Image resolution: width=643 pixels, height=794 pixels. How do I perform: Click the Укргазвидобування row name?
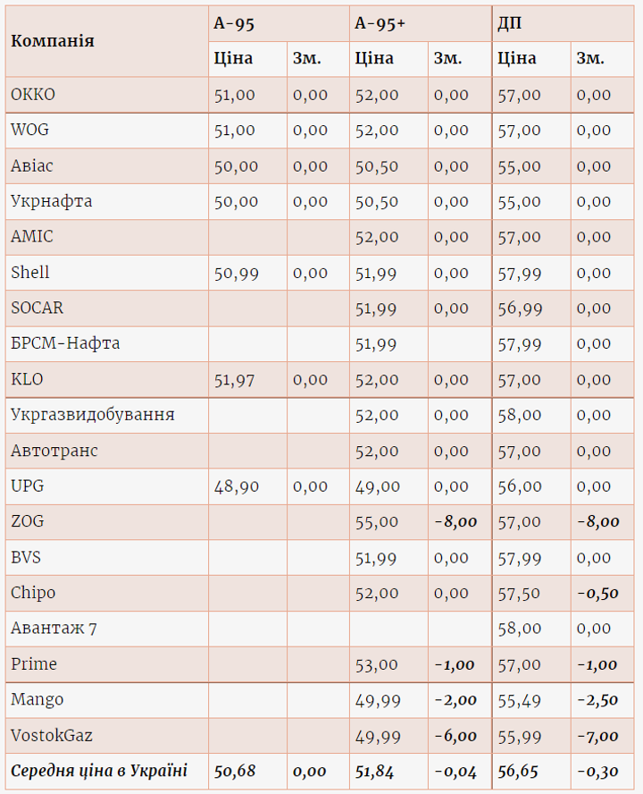click(93, 415)
